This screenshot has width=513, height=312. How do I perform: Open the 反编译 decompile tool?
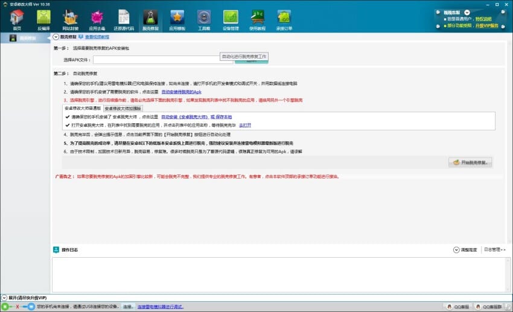pos(43,19)
